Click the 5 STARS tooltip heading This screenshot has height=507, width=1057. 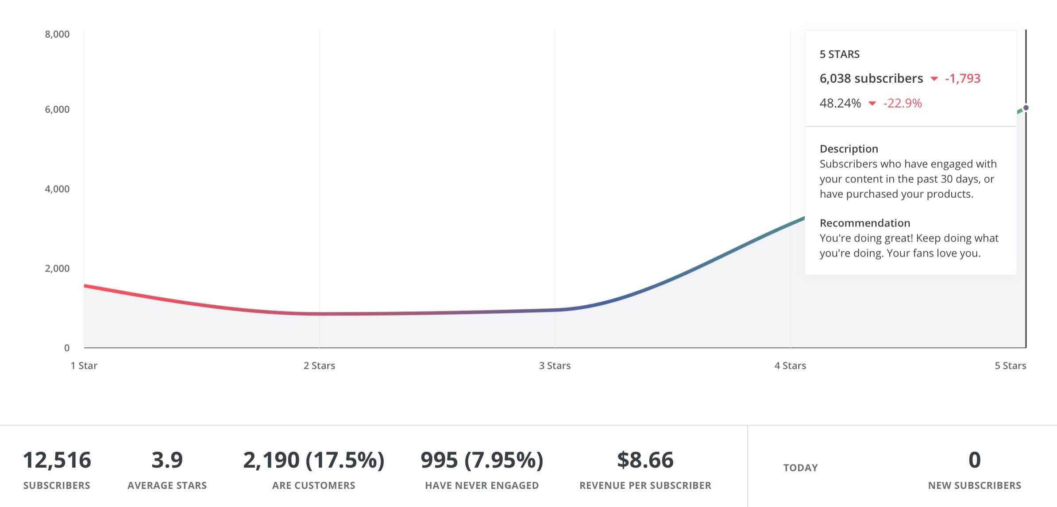(x=839, y=54)
